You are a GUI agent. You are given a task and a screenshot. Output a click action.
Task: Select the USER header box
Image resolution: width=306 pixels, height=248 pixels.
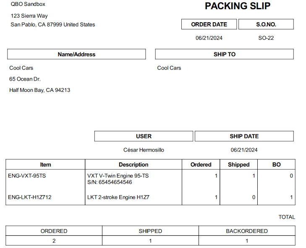[x=144, y=136]
